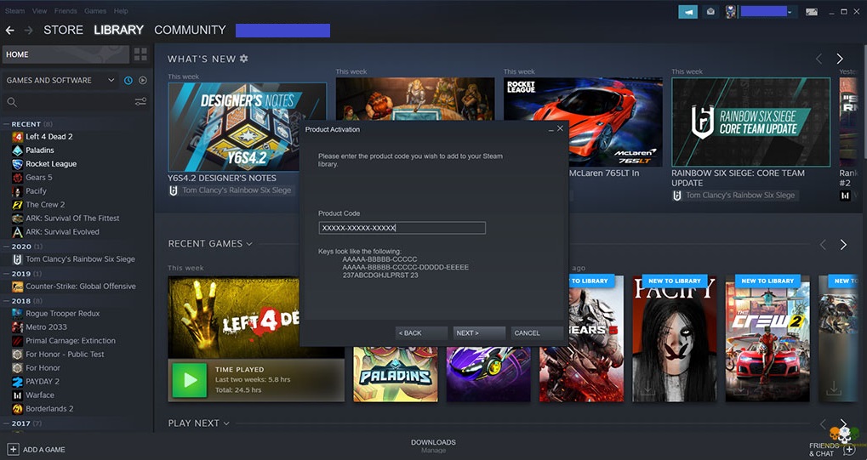Click the HOME button in sidebar
The width and height of the screenshot is (867, 460).
(66, 54)
